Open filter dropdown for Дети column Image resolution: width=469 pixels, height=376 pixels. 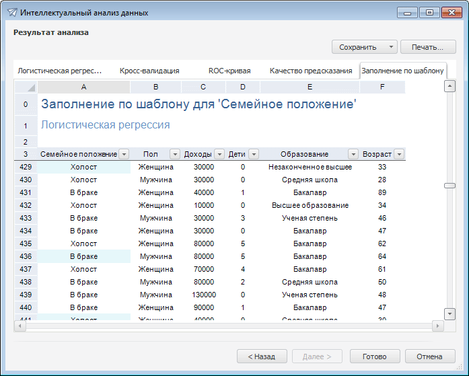(x=253, y=154)
